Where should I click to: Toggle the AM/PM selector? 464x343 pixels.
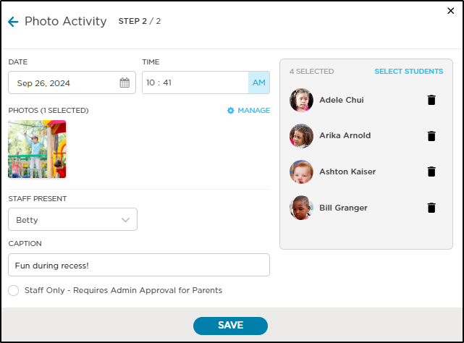tap(259, 82)
